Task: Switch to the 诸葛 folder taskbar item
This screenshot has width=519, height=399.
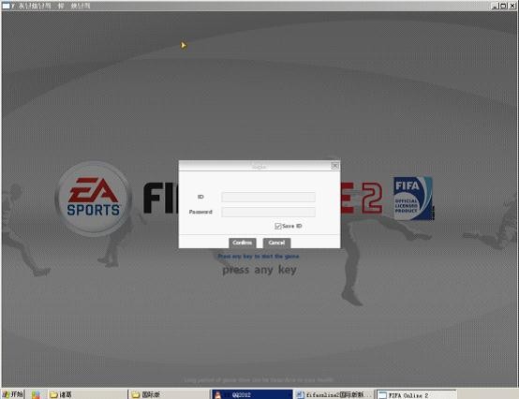Action: 87,394
